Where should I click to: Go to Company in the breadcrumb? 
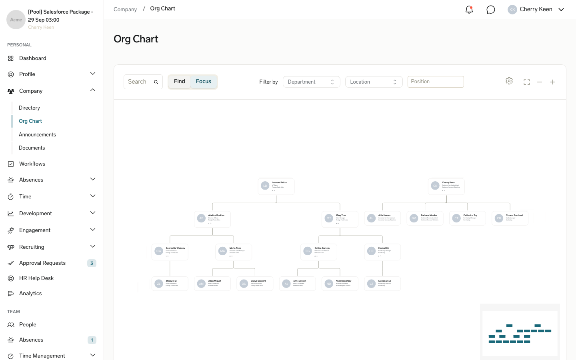[x=125, y=9]
